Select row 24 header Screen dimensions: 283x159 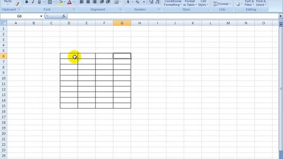[4, 155]
